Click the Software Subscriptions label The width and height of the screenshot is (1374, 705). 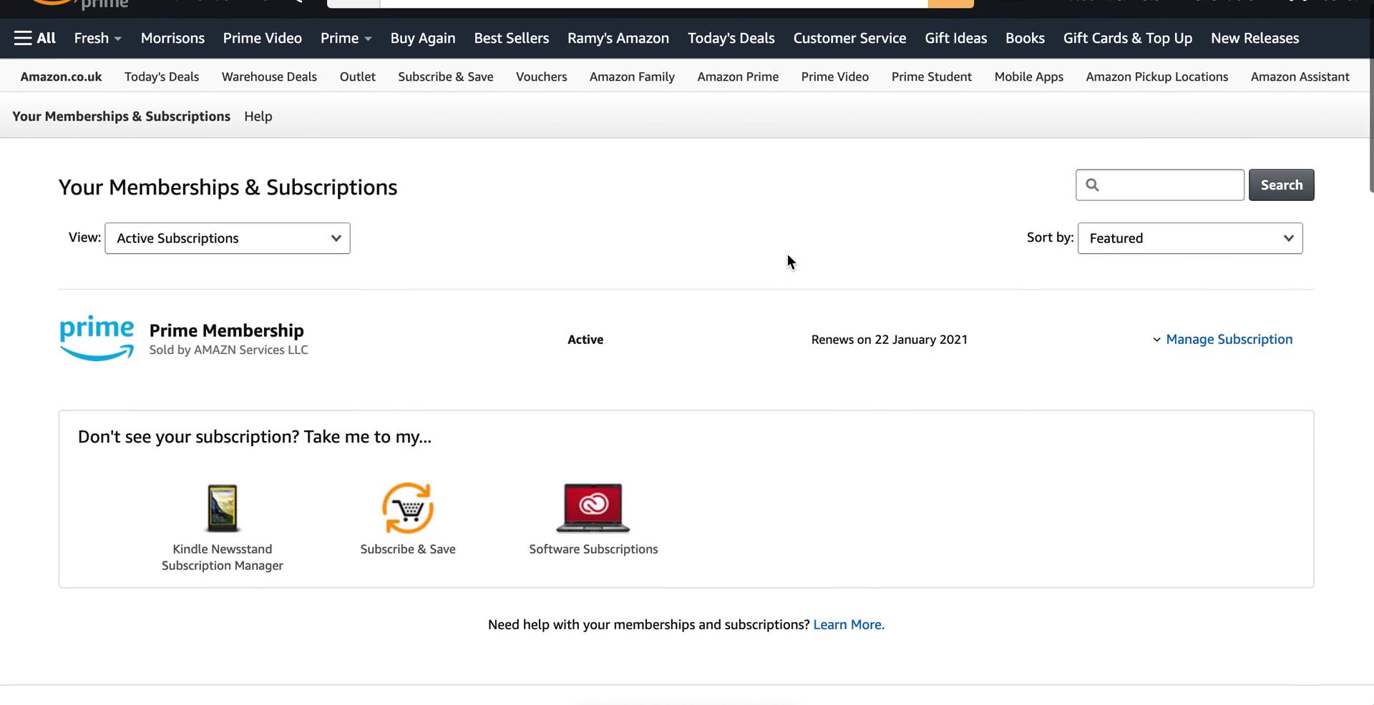[593, 549]
